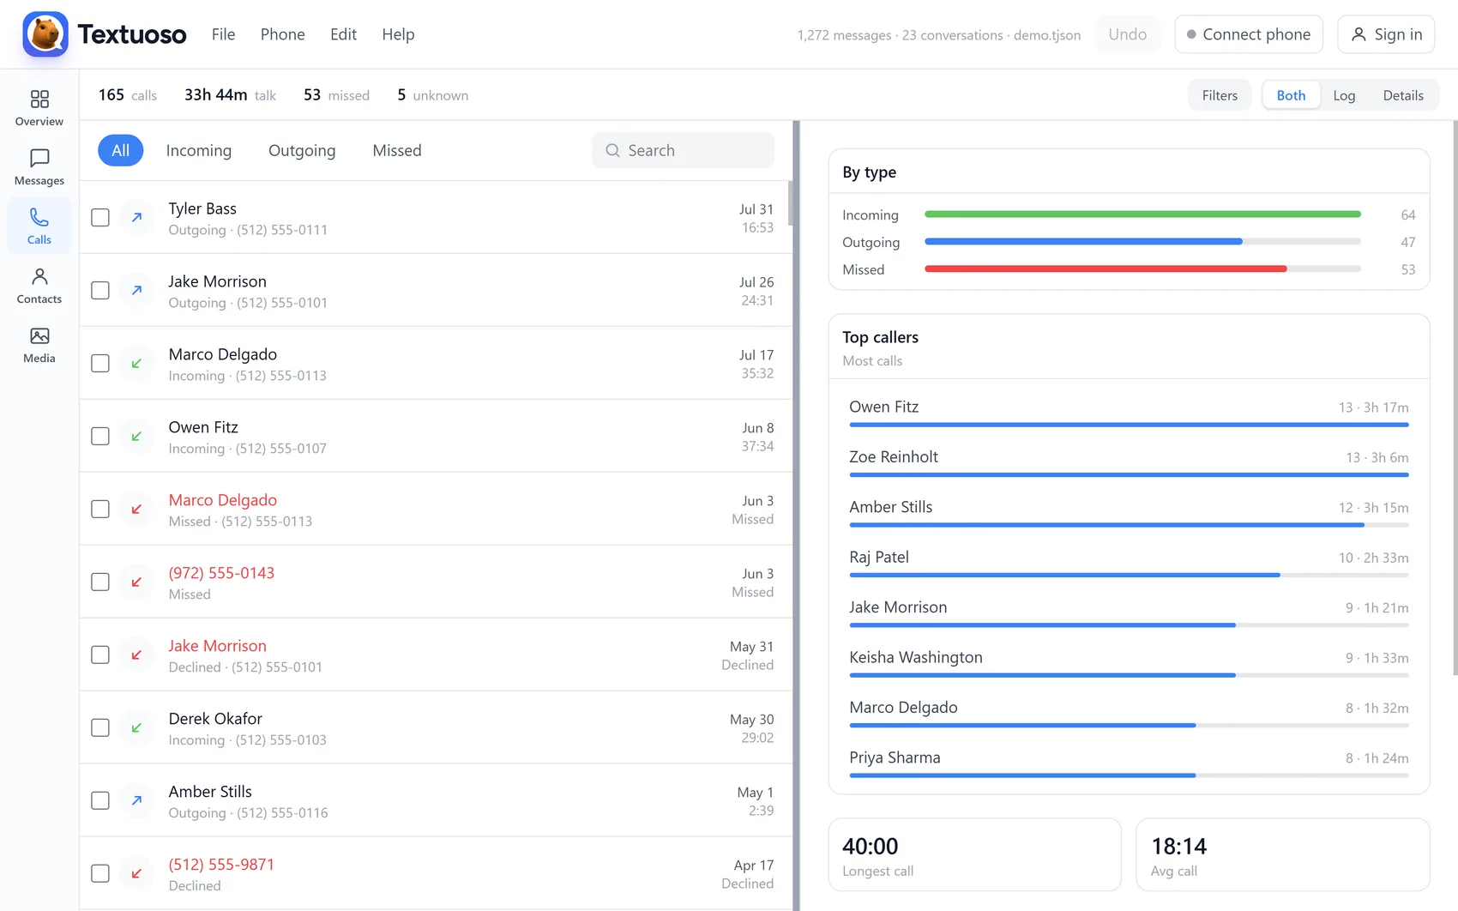
Task: Open the Edit menu
Action: click(x=343, y=34)
